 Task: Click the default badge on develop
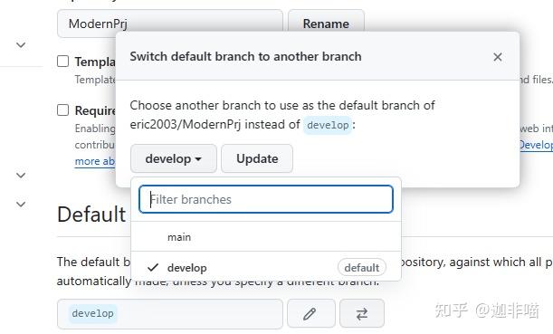[x=362, y=268]
